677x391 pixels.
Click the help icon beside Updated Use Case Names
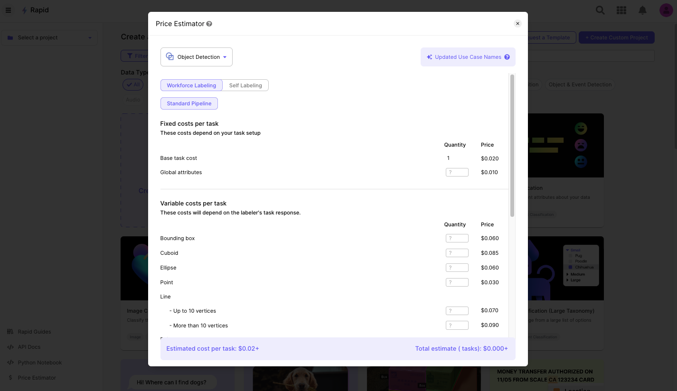pos(507,57)
